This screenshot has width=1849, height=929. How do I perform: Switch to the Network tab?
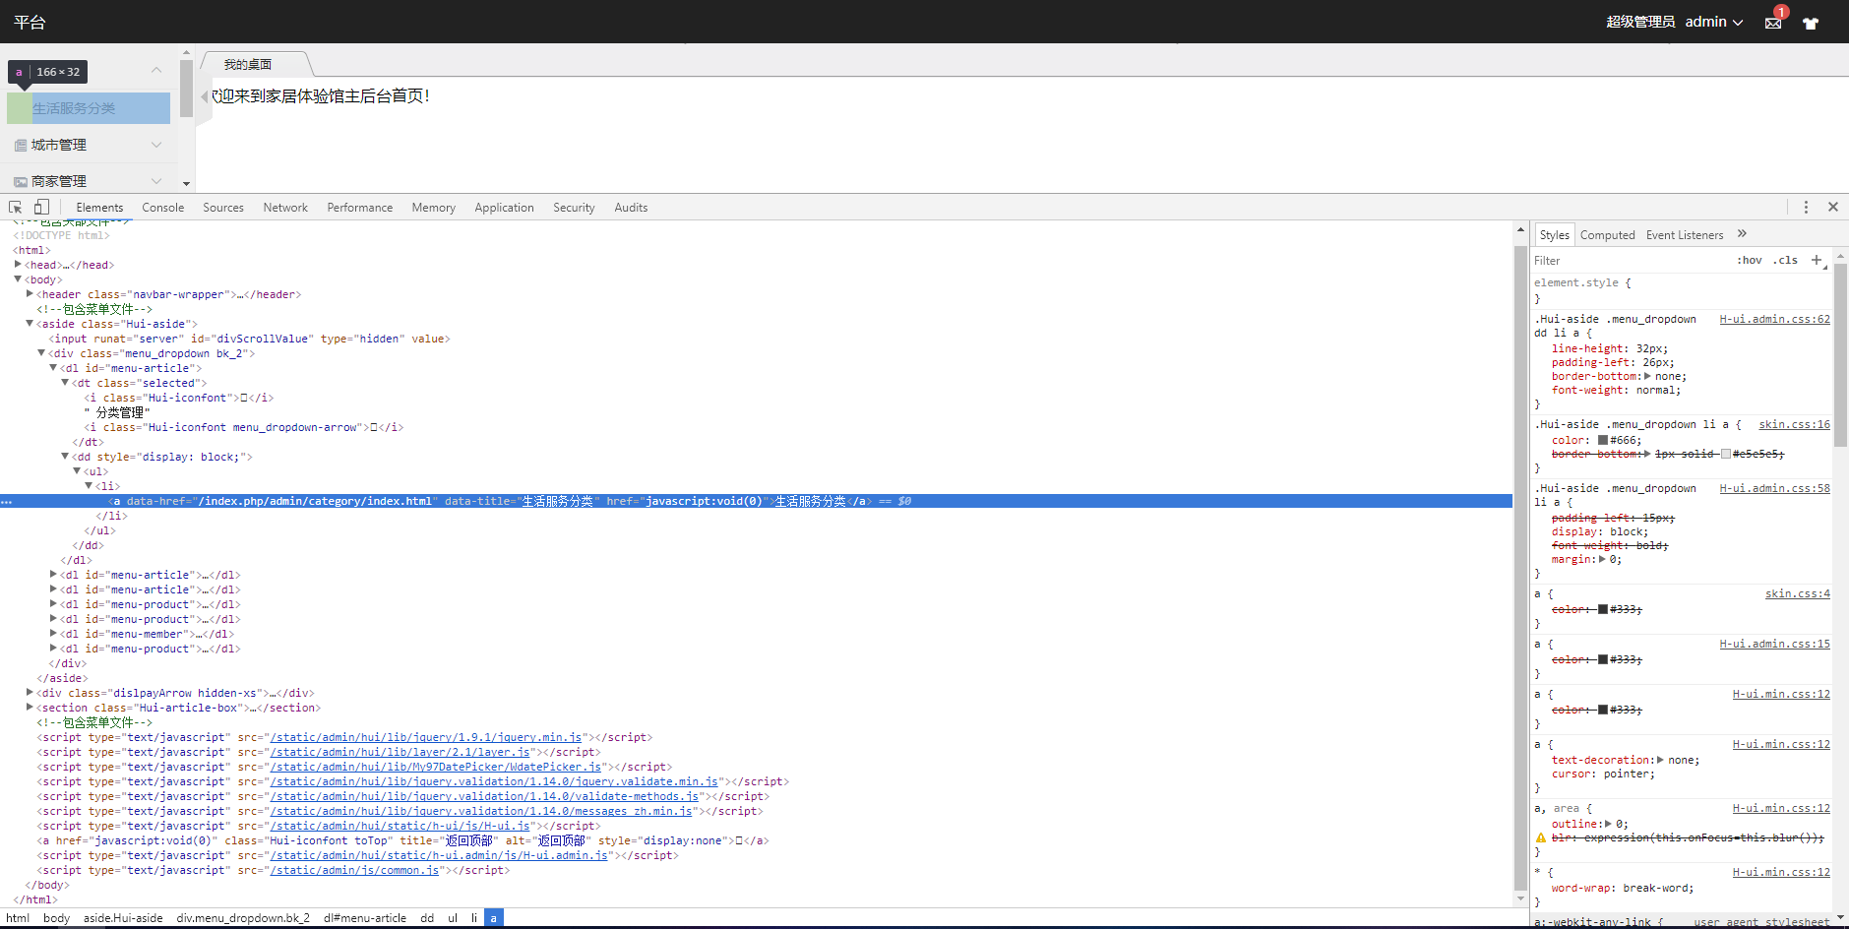[285, 208]
